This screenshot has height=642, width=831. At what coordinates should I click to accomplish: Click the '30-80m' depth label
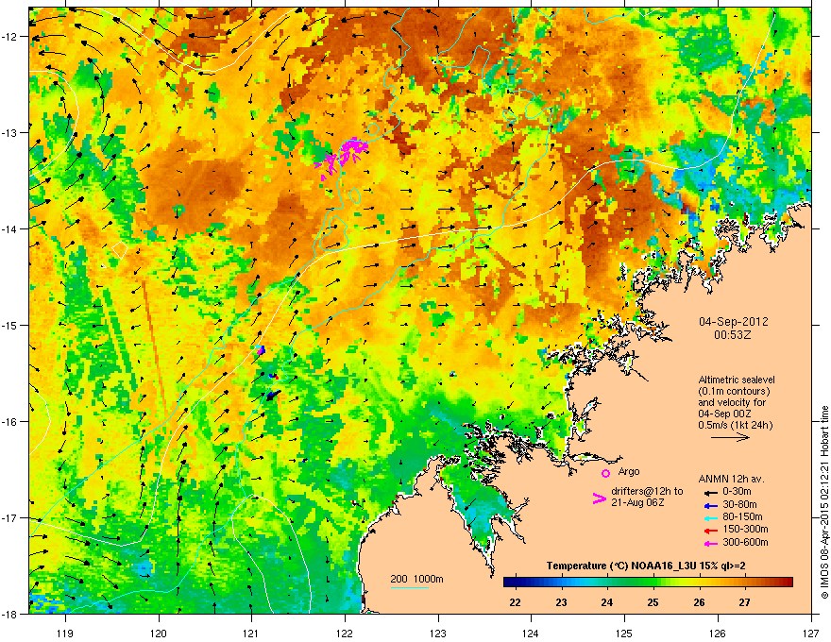739,505
